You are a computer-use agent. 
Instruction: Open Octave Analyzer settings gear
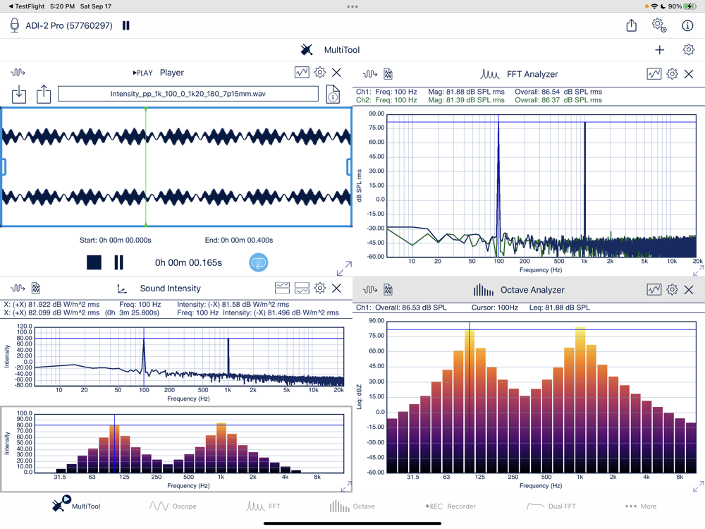(x=672, y=289)
